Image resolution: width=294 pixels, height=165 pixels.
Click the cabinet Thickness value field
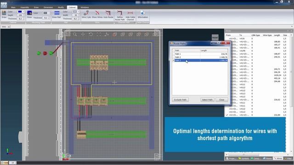tap(20, 19)
